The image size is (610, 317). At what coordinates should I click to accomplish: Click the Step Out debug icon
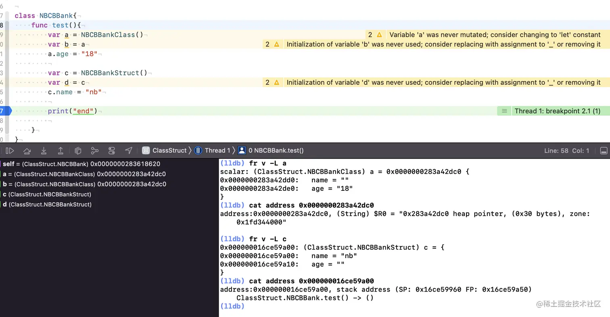[61, 150]
